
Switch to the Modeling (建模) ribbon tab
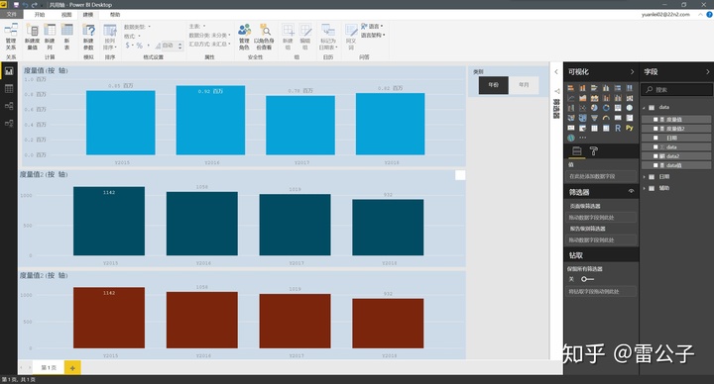pyautogui.click(x=88, y=15)
